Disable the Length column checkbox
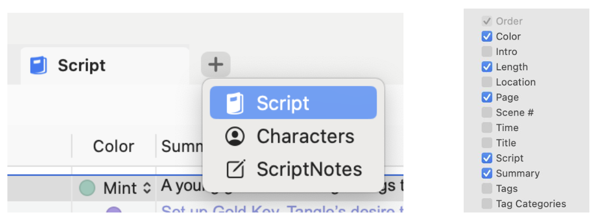 coord(487,67)
